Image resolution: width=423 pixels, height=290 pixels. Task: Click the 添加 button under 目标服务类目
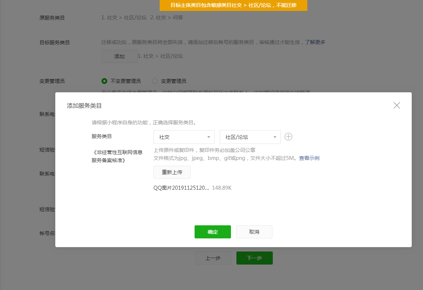pos(119,56)
